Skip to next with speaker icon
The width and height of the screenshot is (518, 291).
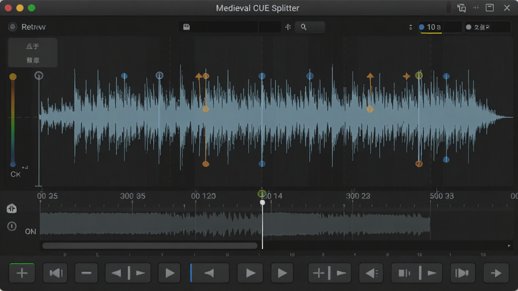click(x=462, y=273)
